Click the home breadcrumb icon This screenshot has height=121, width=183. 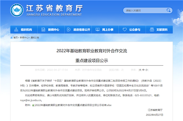11,37
